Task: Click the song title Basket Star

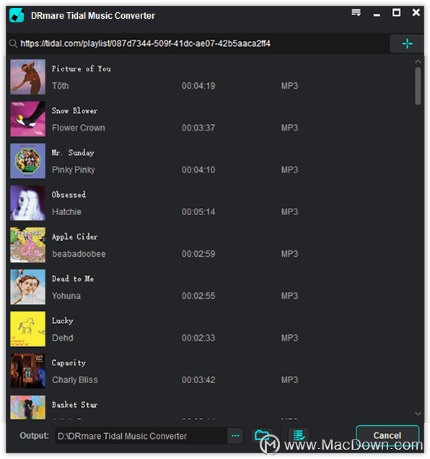Action: (74, 405)
